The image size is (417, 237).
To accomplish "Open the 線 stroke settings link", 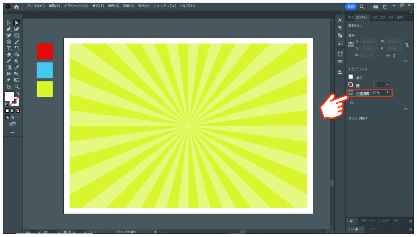I will coord(358,85).
